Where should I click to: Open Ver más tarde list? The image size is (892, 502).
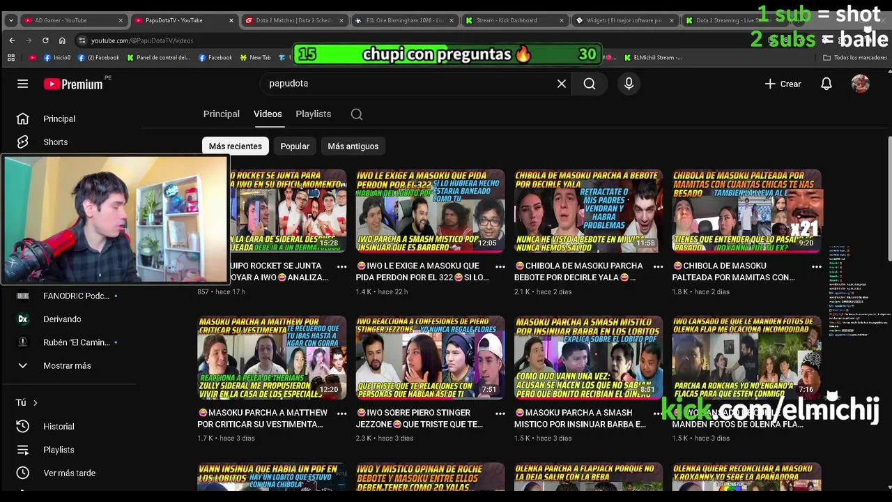(x=68, y=473)
